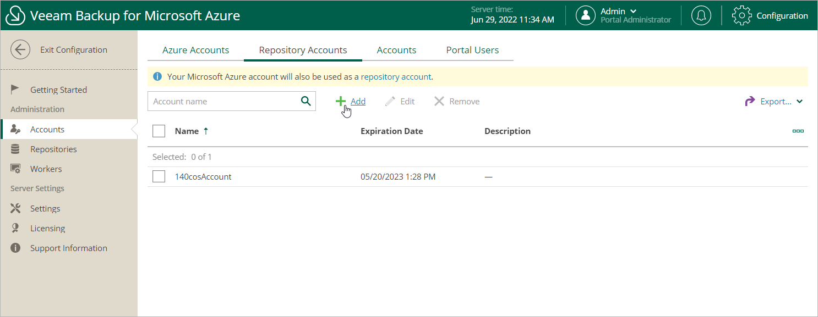Screen dimensions: 818x317
Task: Click Exit Configuration text
Action: [74, 50]
